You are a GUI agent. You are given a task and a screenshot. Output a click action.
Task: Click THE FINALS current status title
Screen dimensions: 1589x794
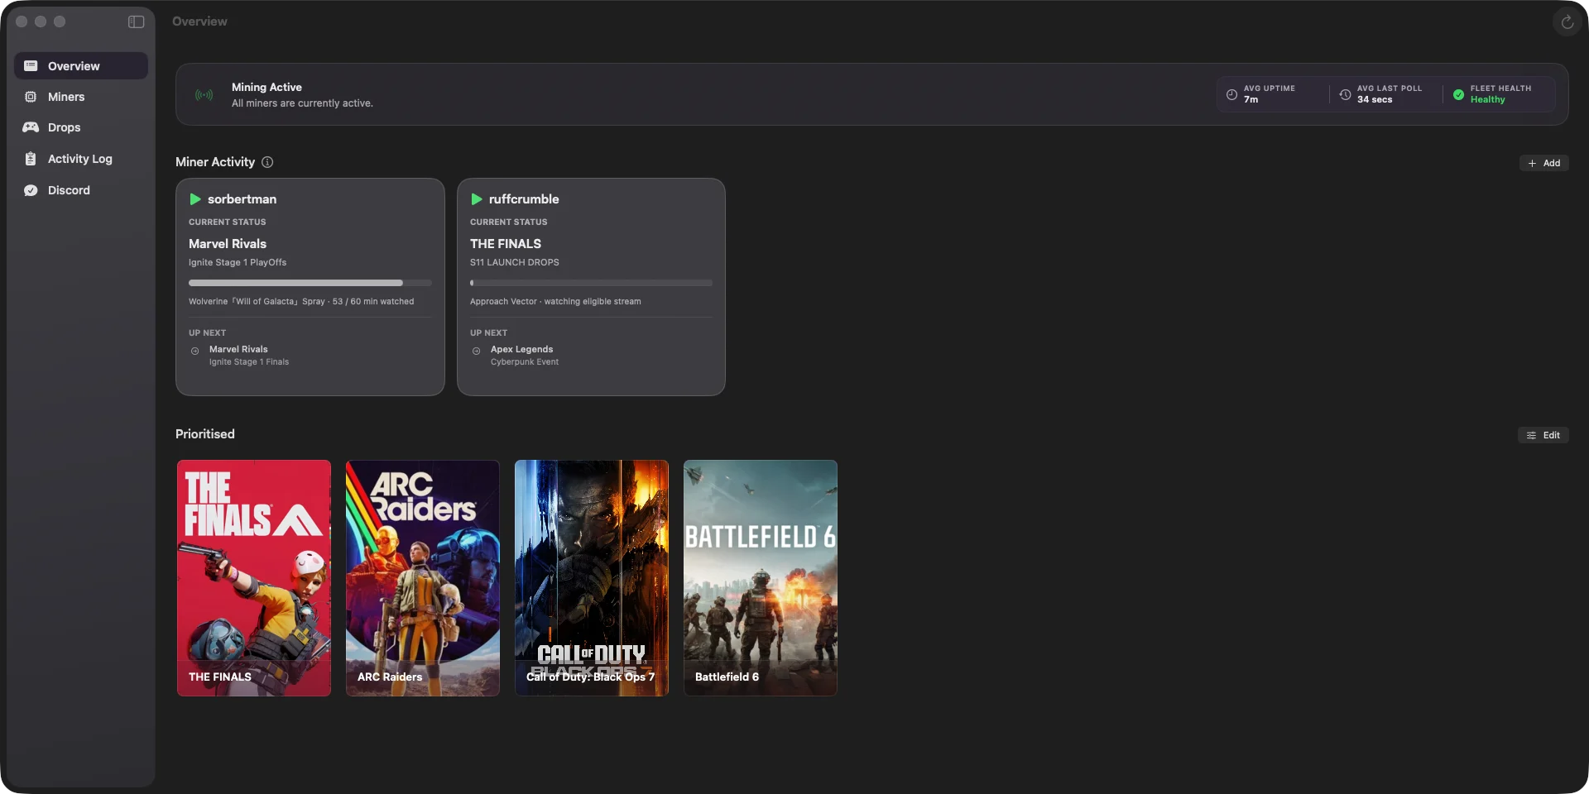pos(506,244)
